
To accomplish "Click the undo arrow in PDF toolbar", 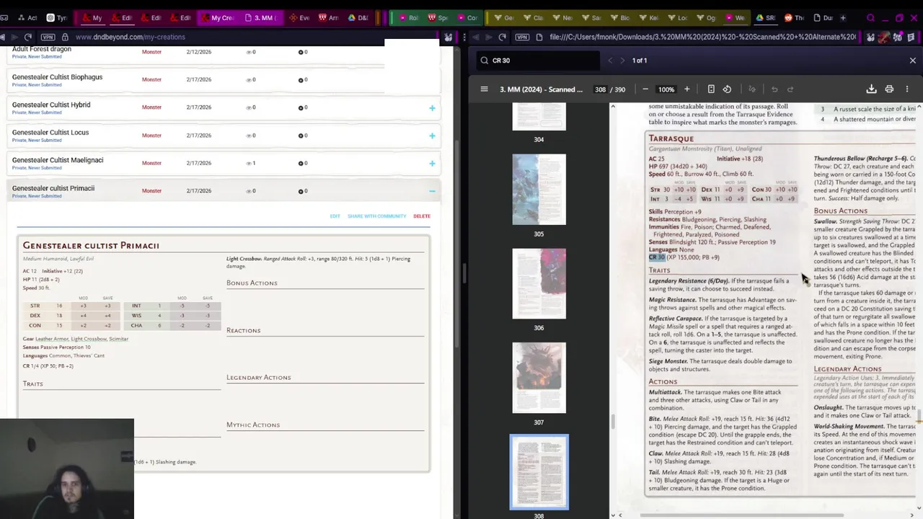I will (x=774, y=89).
